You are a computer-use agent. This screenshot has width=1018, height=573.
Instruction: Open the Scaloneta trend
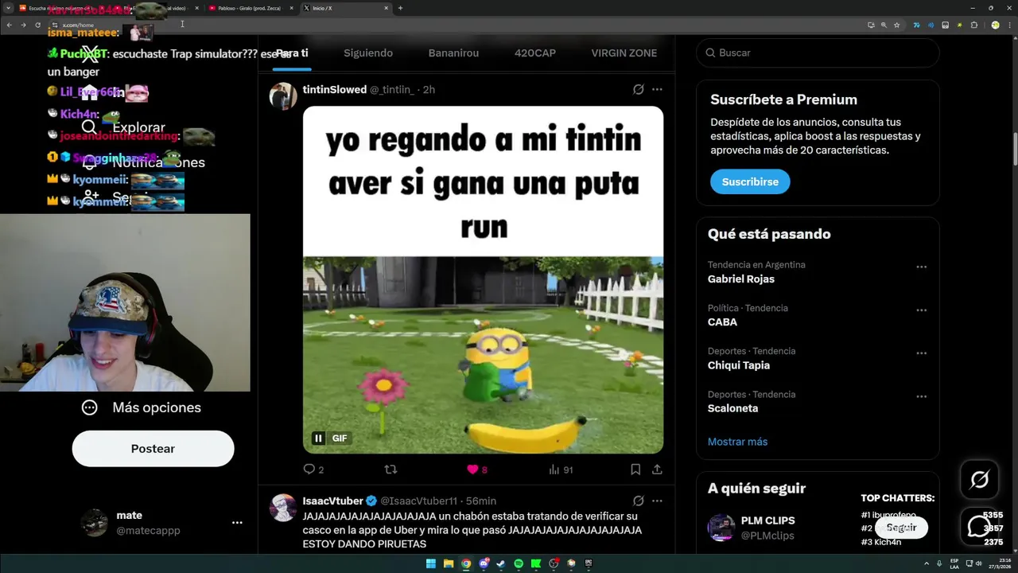click(x=732, y=408)
